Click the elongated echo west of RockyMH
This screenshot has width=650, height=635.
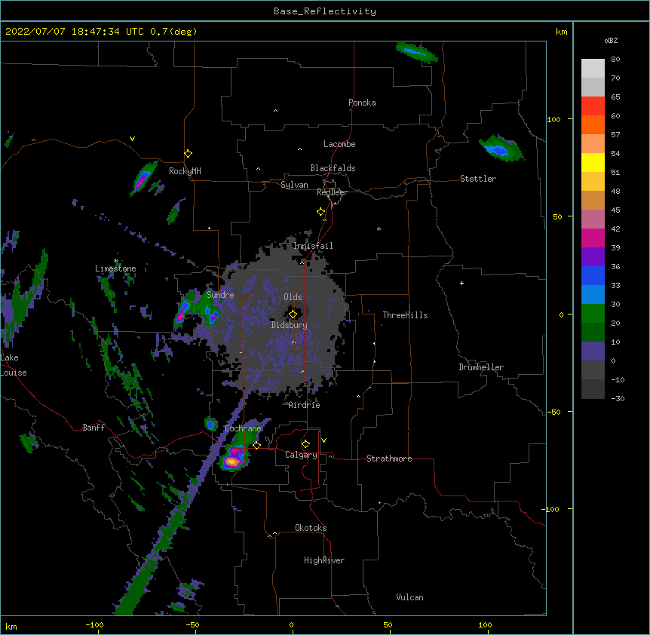tap(143, 178)
